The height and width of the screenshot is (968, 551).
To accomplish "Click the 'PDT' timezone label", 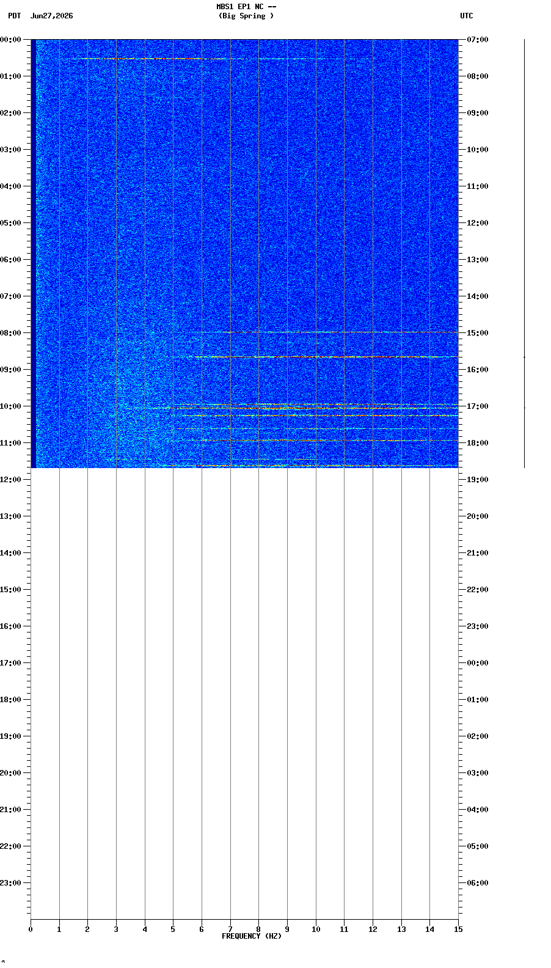I will coord(14,16).
